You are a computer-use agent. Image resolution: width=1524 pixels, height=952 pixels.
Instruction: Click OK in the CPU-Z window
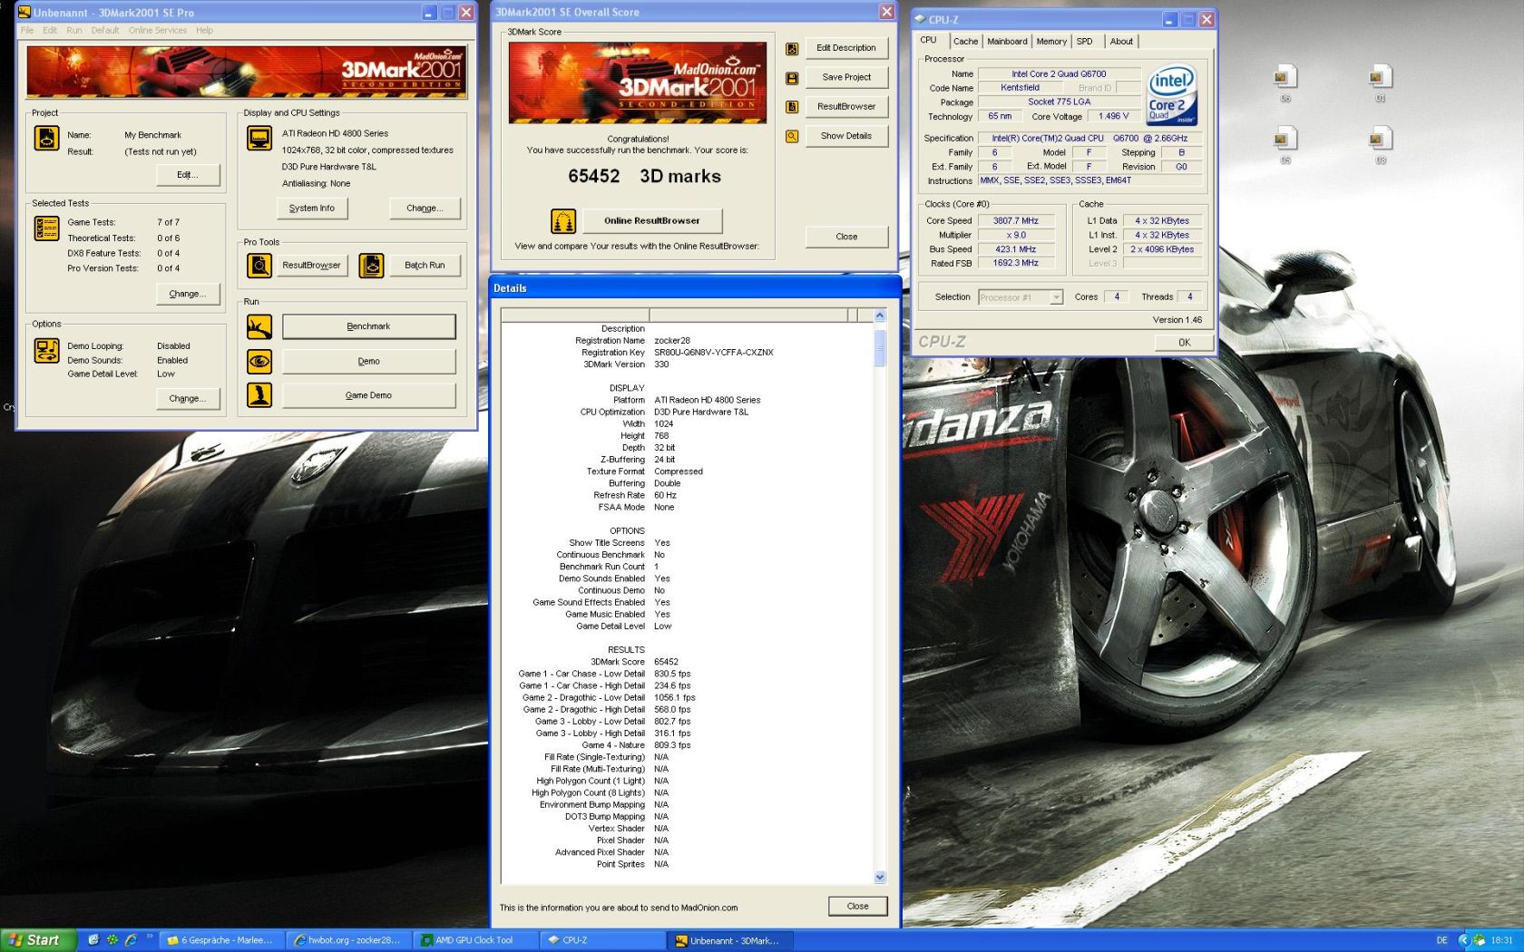click(x=1184, y=343)
